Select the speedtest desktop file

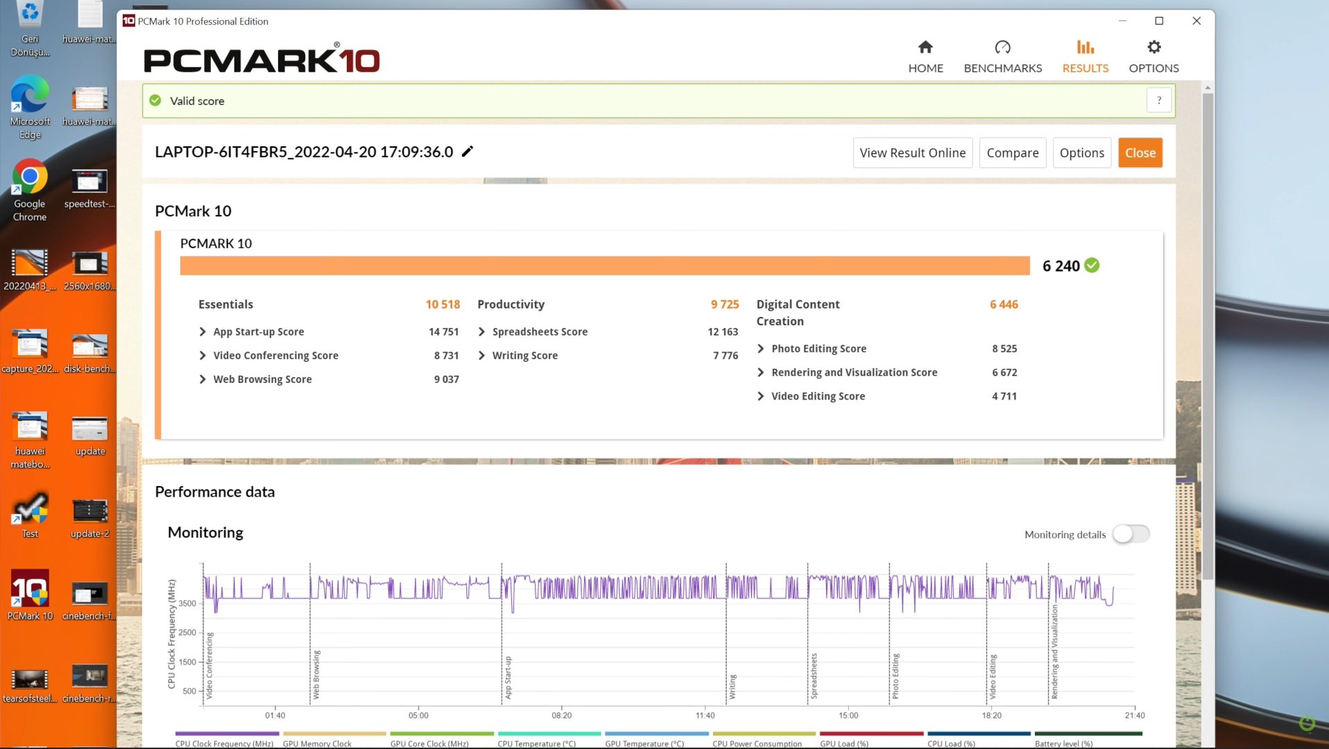pos(89,189)
